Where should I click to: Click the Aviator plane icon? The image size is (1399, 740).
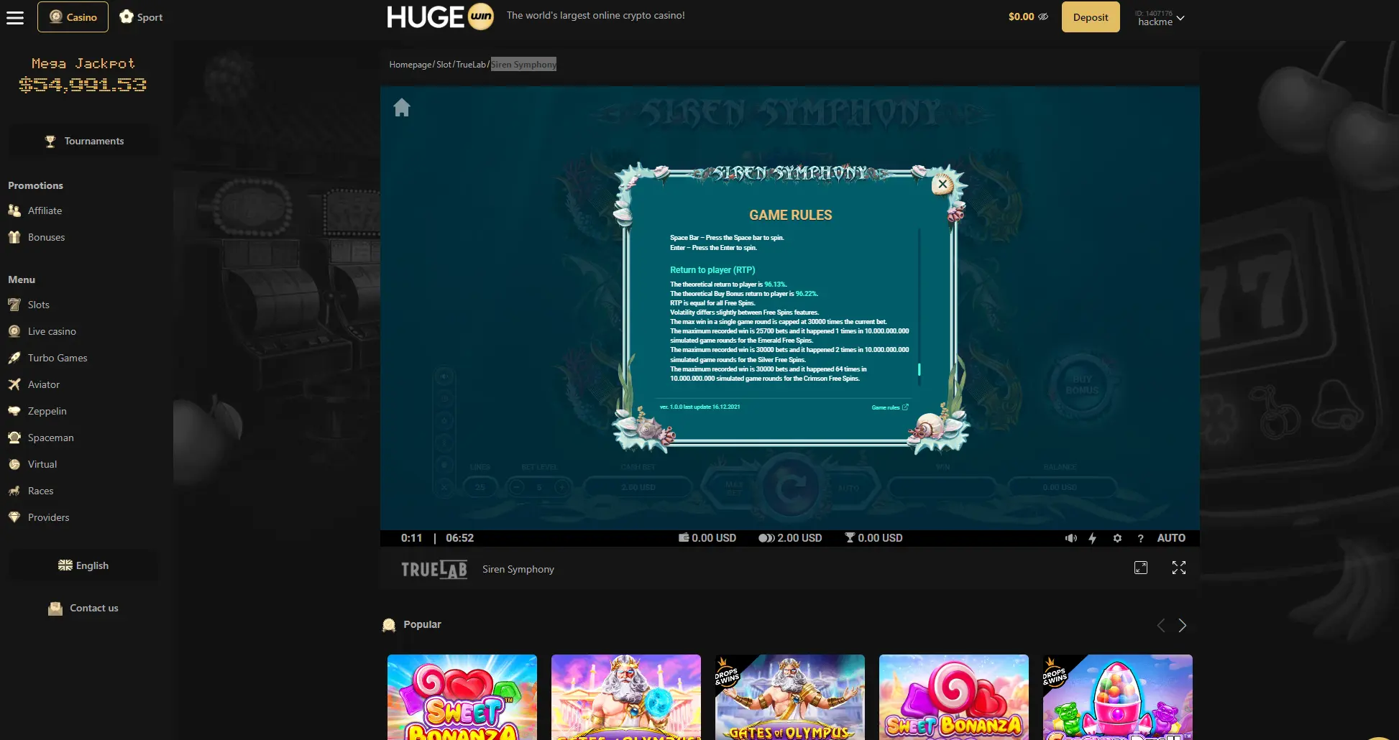point(14,384)
